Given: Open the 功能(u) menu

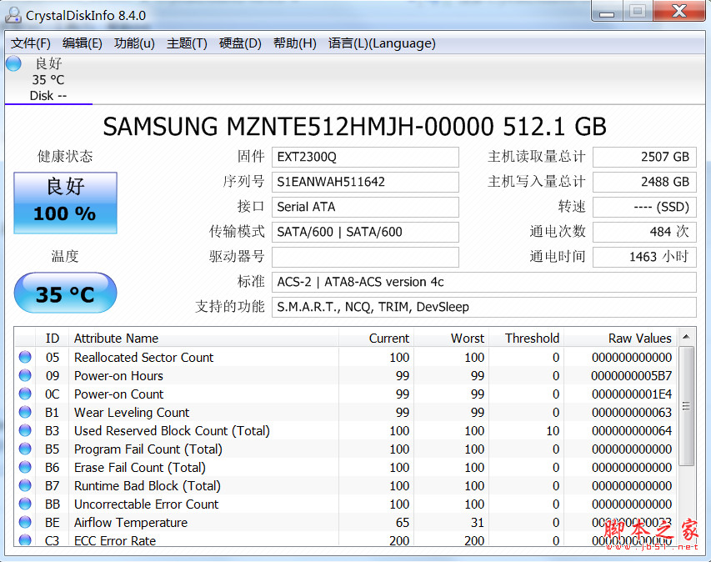Looking at the screenshot, I should (x=134, y=43).
